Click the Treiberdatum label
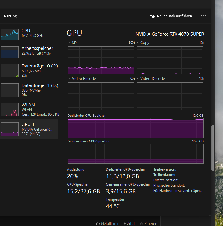The width and height of the screenshot is (223, 226). (x=164, y=175)
